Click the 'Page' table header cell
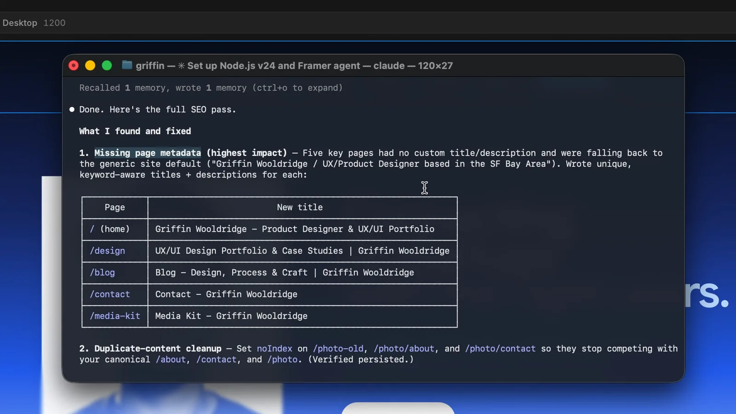 coord(115,207)
